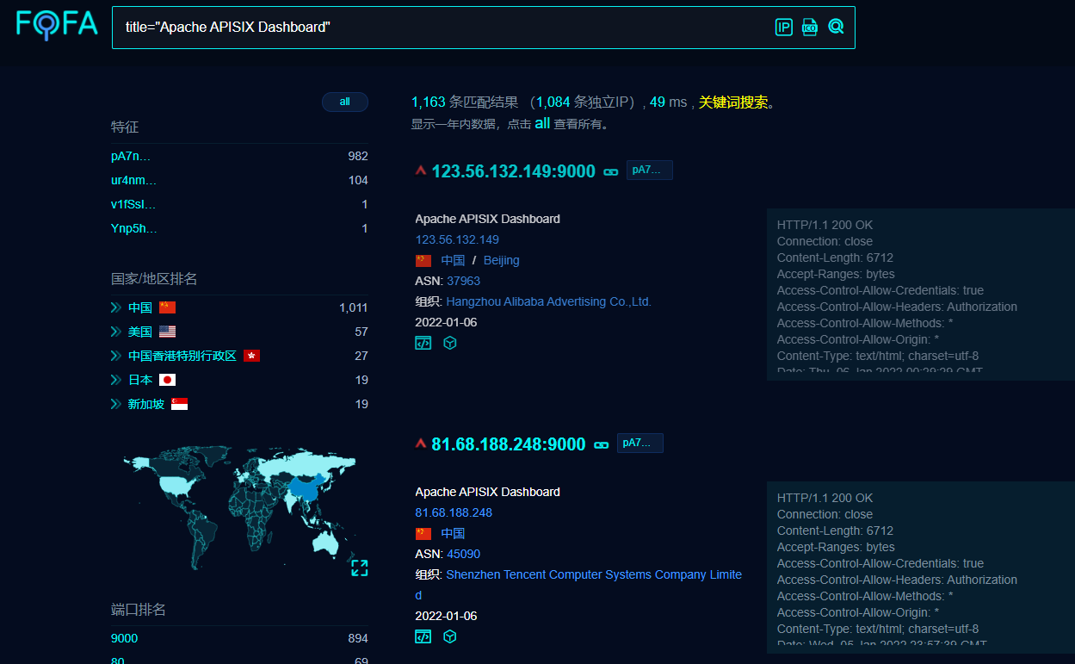This screenshot has width=1075, height=664.
Task: Open the 关键词搜索 link
Action: (x=734, y=102)
